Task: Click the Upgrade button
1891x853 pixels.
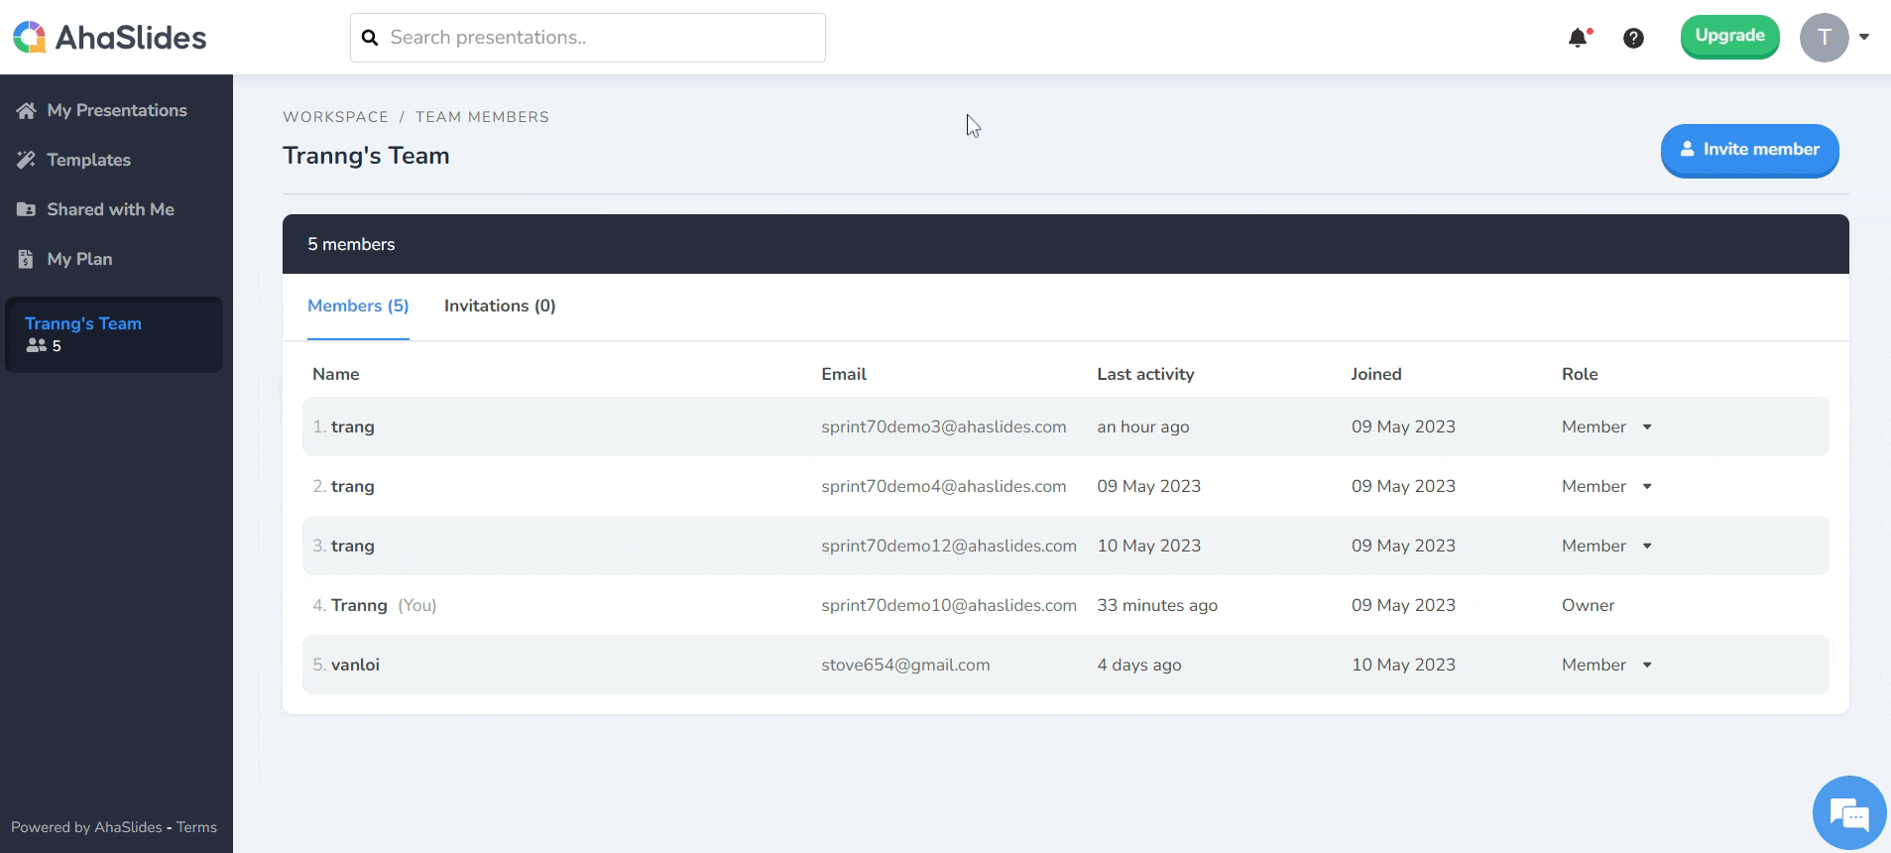Action: 1729,37
